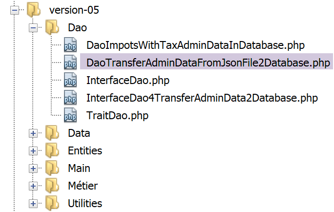
Task: Select the InterfaceDao.php file name
Action: click(x=127, y=81)
